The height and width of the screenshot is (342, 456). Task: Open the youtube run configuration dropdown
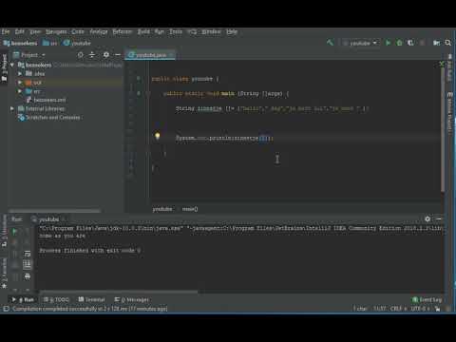pyautogui.click(x=360, y=43)
